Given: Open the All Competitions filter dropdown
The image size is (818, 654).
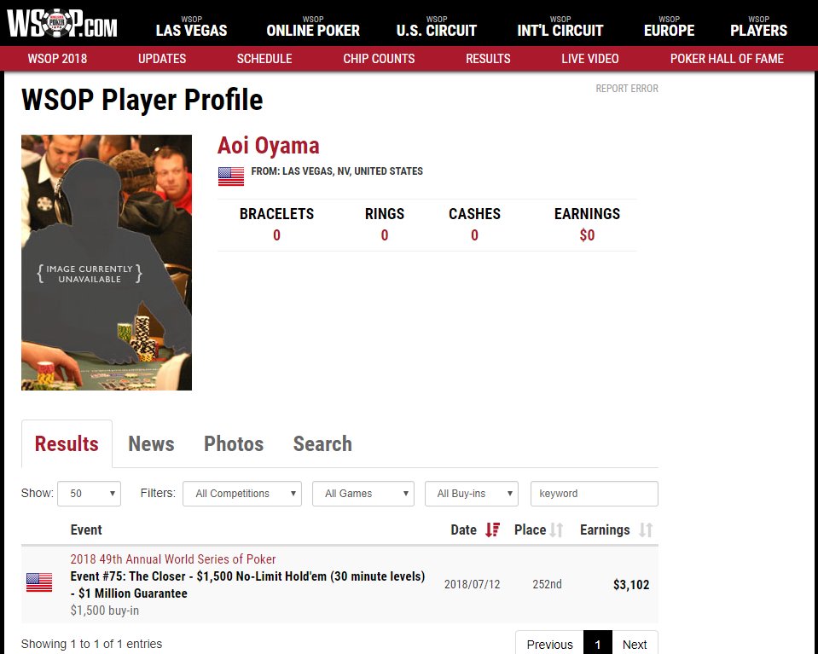Looking at the screenshot, I should tap(242, 494).
